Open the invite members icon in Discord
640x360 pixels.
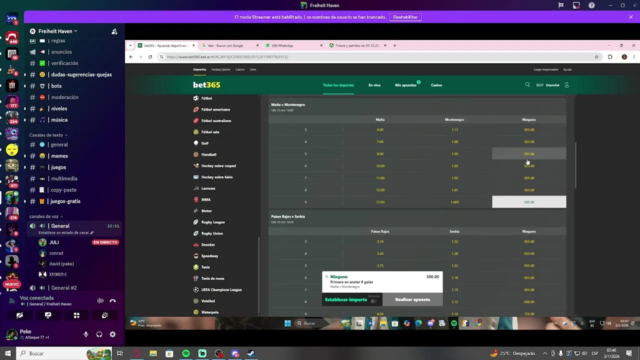(x=114, y=31)
